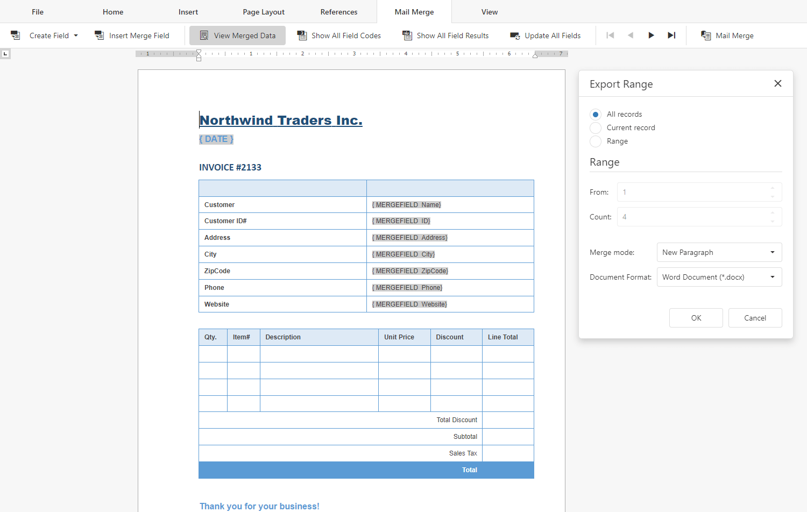Cancel the Export Range dialog
The height and width of the screenshot is (512, 807).
tap(755, 318)
